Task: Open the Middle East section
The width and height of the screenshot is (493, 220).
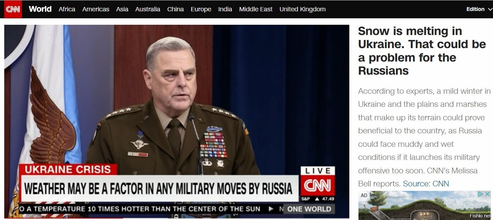Action: click(x=256, y=9)
